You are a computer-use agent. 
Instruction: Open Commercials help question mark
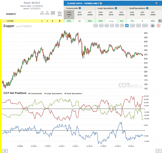coord(80,8)
